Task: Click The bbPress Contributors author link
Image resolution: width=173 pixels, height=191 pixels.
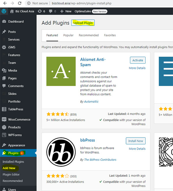Action: 100,160
